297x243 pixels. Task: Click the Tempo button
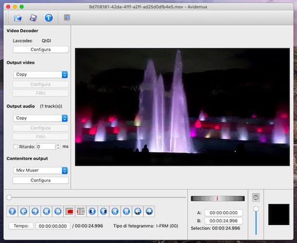21,226
